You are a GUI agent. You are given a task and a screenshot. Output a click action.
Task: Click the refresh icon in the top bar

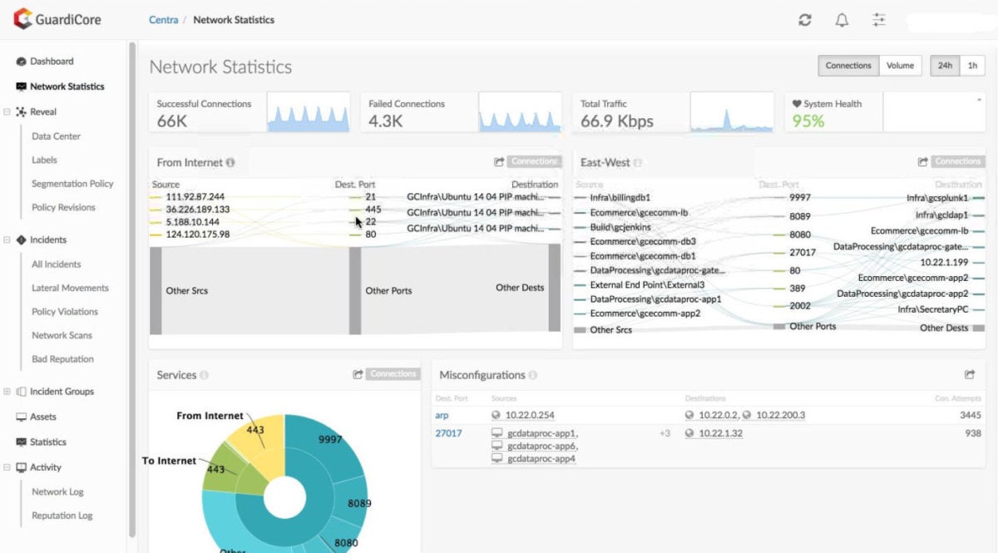pos(804,20)
